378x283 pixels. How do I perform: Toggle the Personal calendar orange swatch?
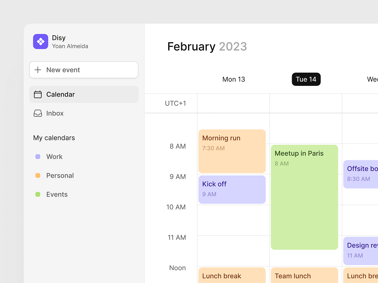pos(38,175)
